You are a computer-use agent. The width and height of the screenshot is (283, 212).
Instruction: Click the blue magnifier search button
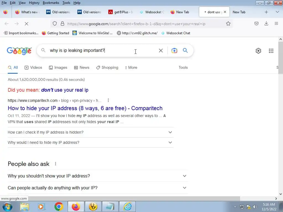point(185,50)
